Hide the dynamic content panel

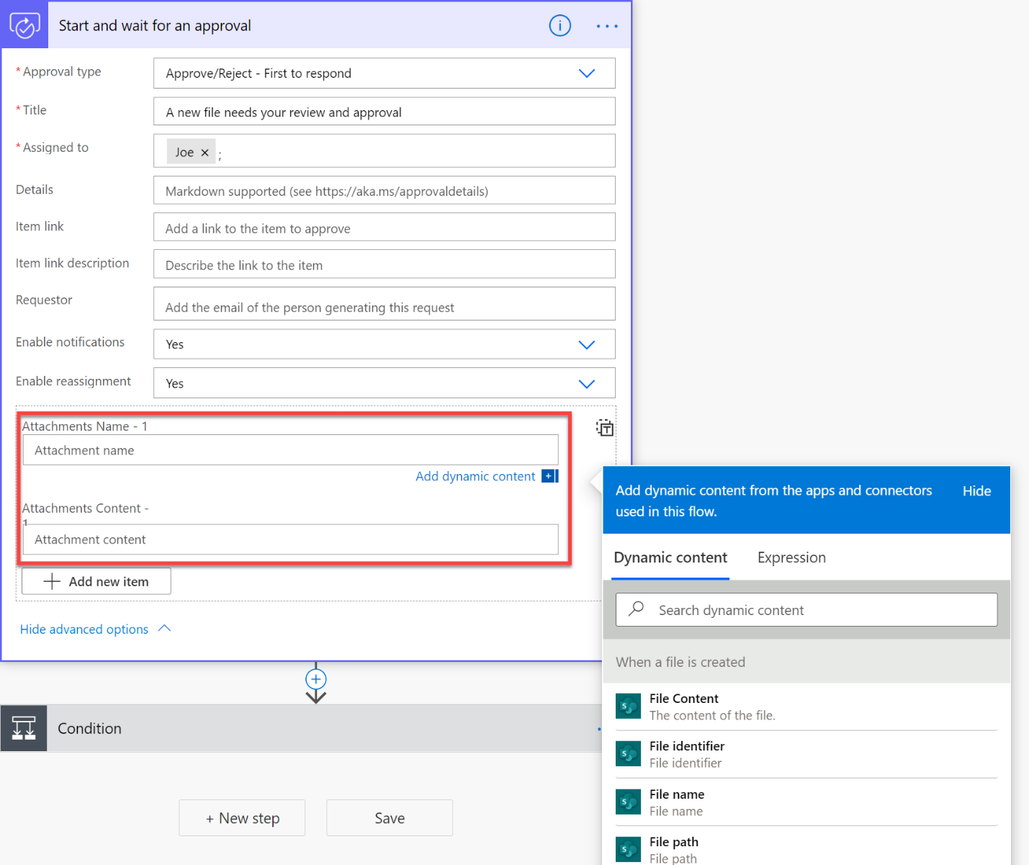[x=976, y=491]
